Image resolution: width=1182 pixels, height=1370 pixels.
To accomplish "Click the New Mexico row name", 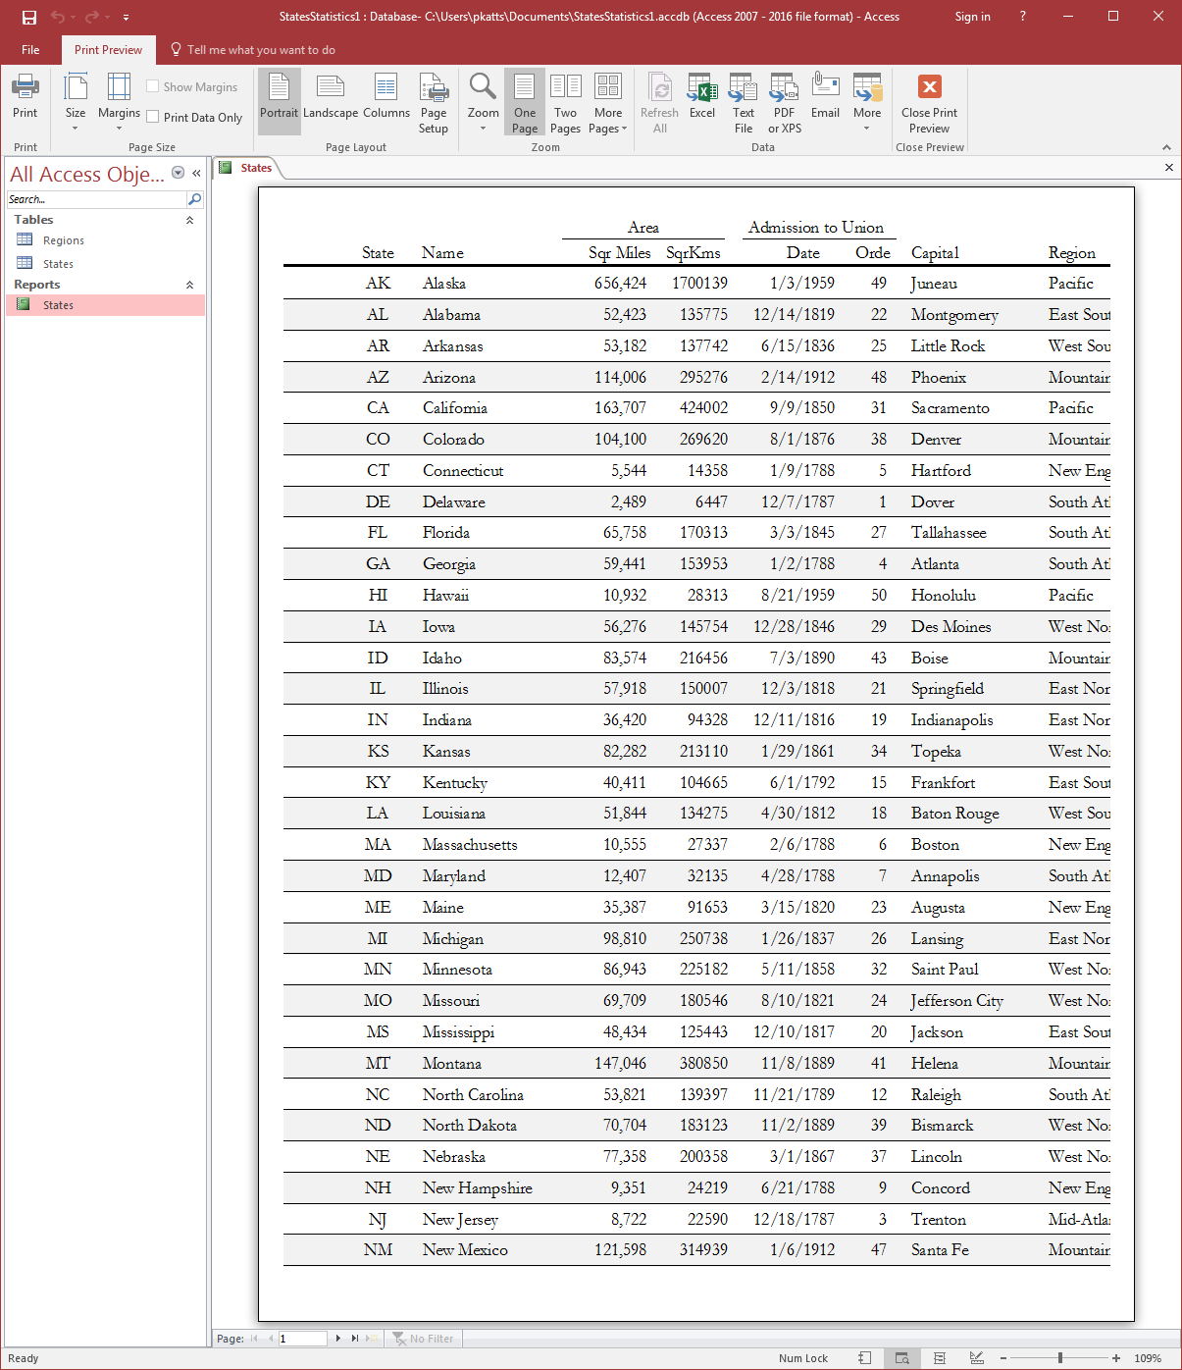I will (465, 1250).
